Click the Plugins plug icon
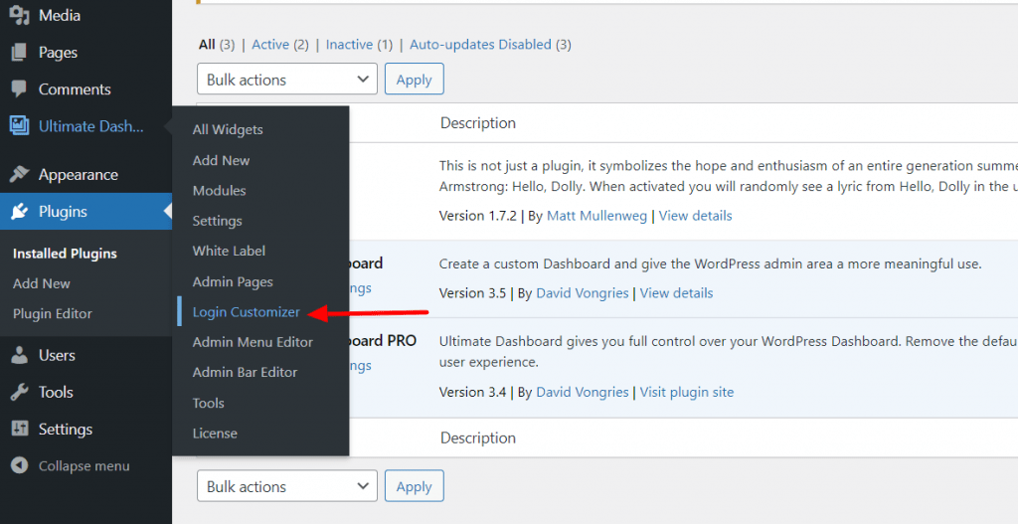 (20, 211)
